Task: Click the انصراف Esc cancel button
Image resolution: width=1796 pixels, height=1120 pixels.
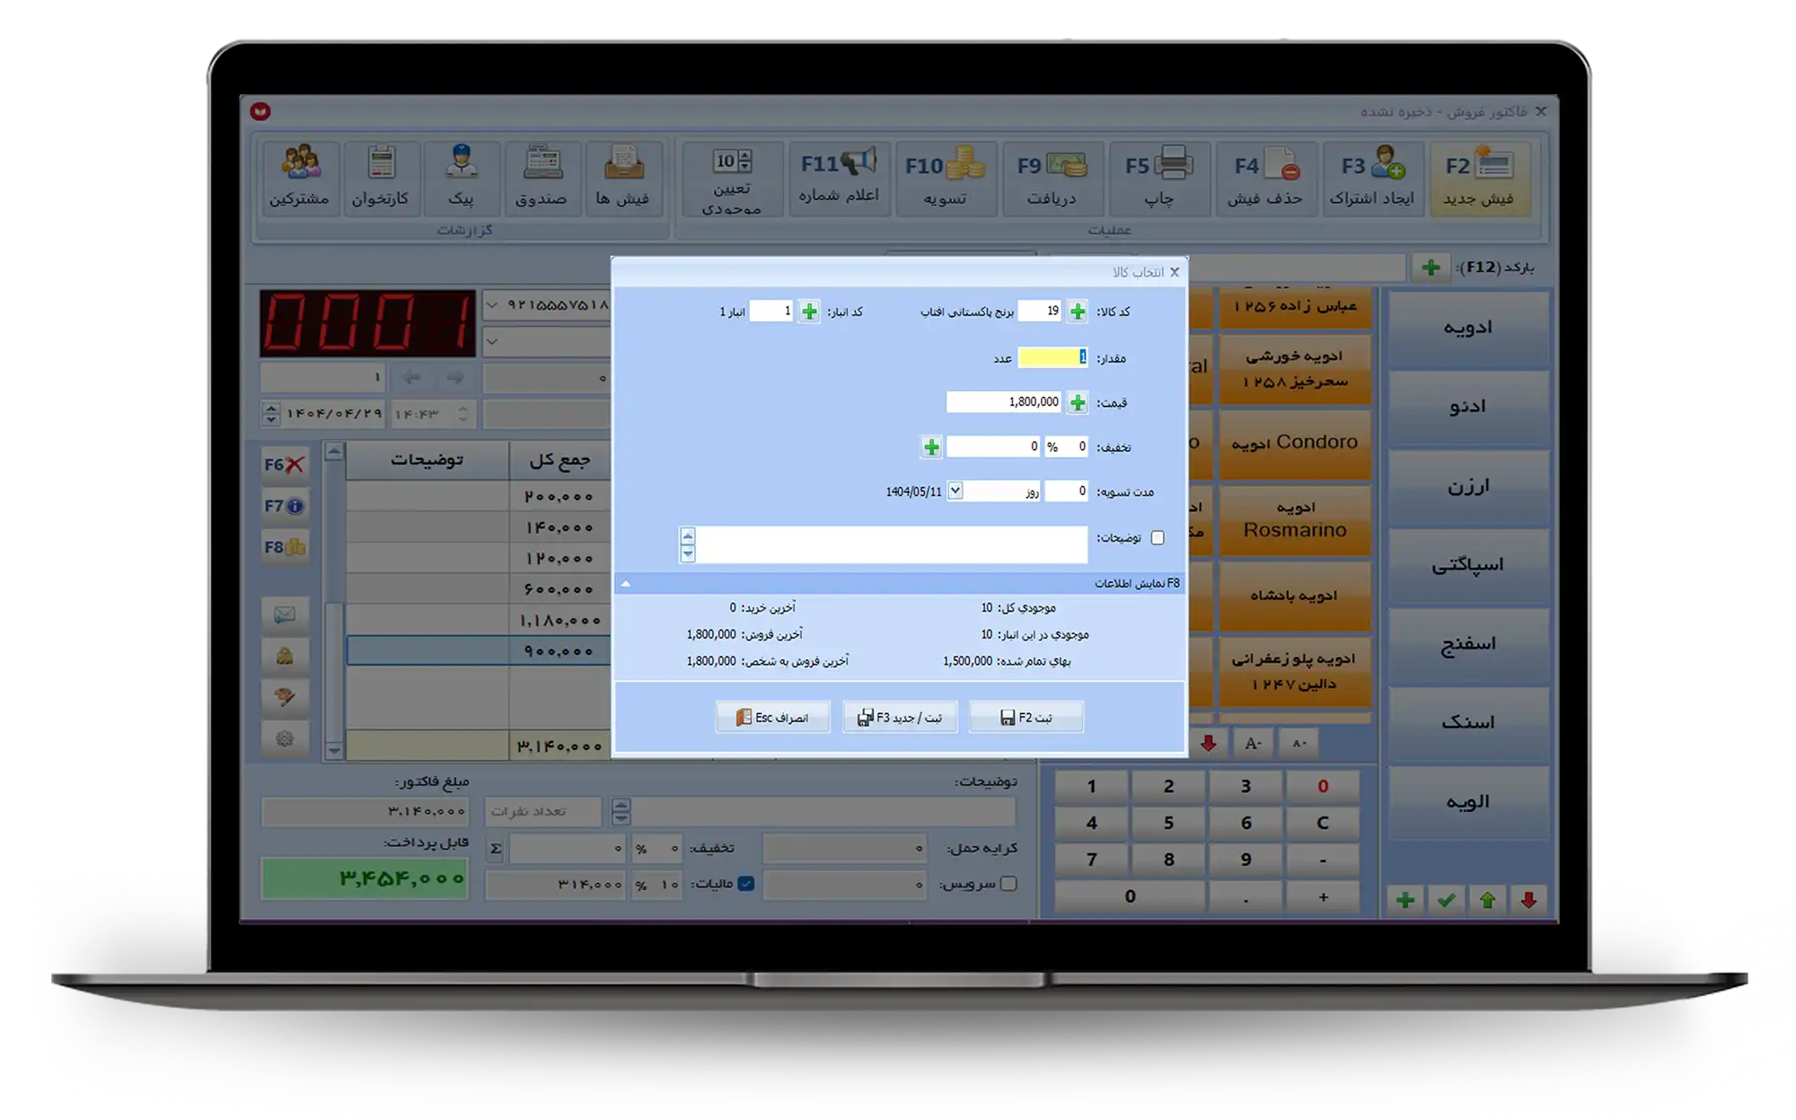Action: point(773,718)
